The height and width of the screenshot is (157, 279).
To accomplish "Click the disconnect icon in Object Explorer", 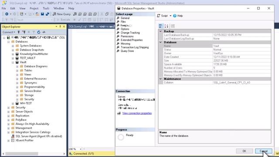I will (24, 32).
